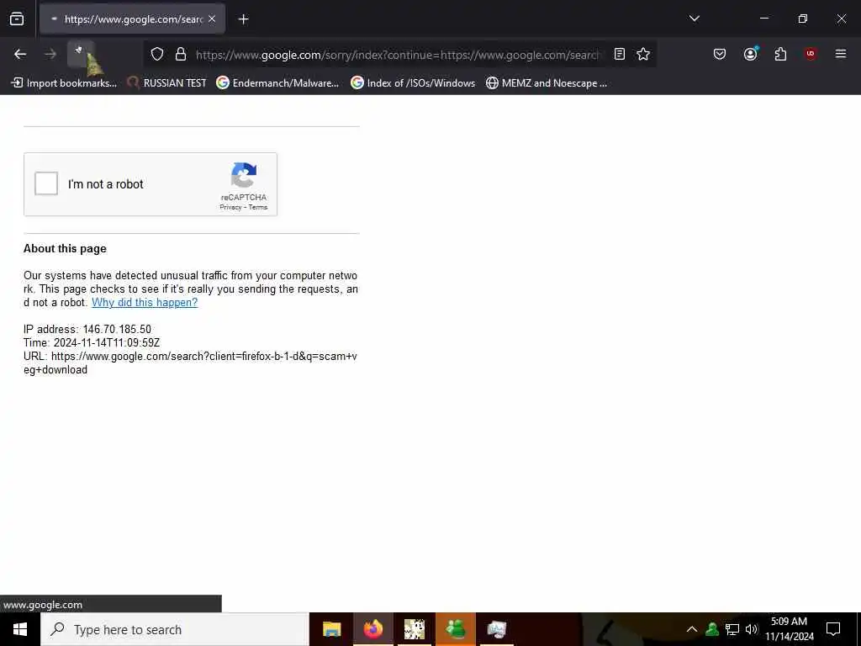Click the uBlock Origin extension icon
Screen dimensions: 861x646
click(x=811, y=54)
